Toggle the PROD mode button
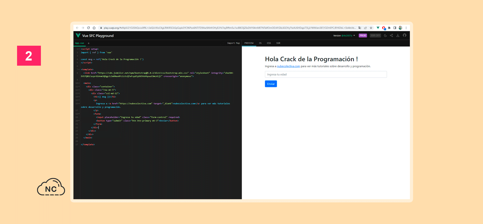The image size is (483, 224). pyautogui.click(x=363, y=35)
